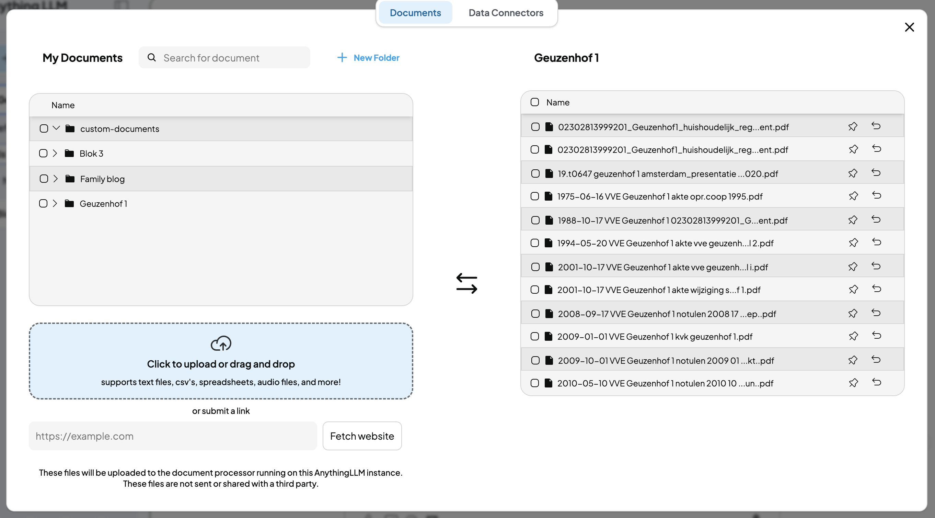The width and height of the screenshot is (935, 518).
Task: Pin the 2001-10-17 akte wijziging document
Action: [x=853, y=290]
